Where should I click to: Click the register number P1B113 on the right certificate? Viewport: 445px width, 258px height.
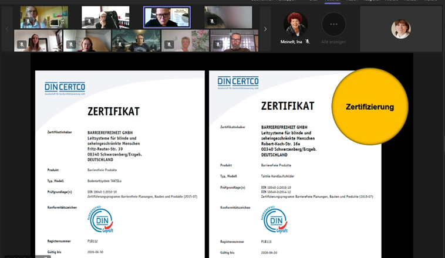click(x=267, y=241)
